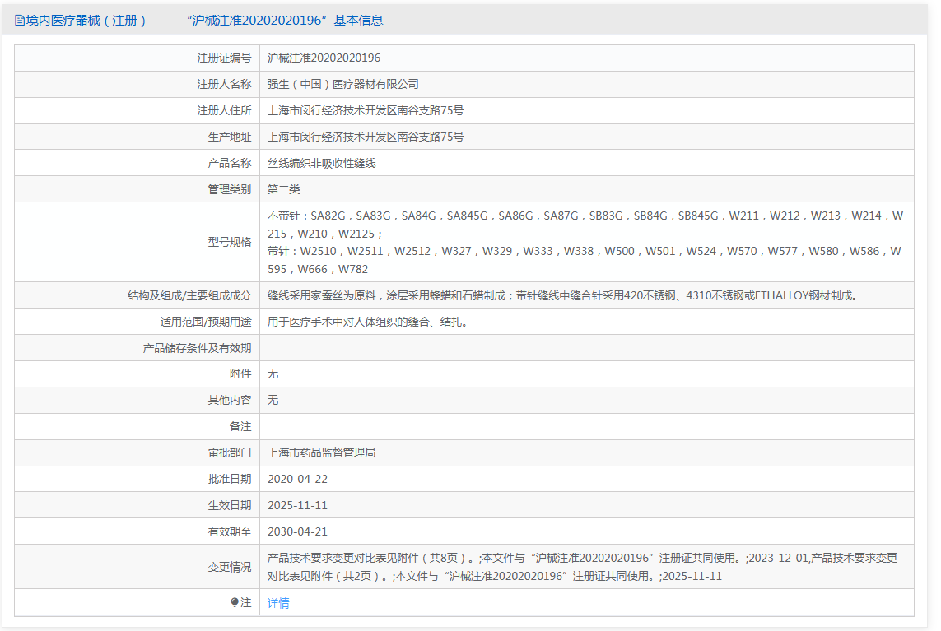The height and width of the screenshot is (631, 941).
Task: Click the 适用范围/预期用途 label
Action: [x=206, y=322]
